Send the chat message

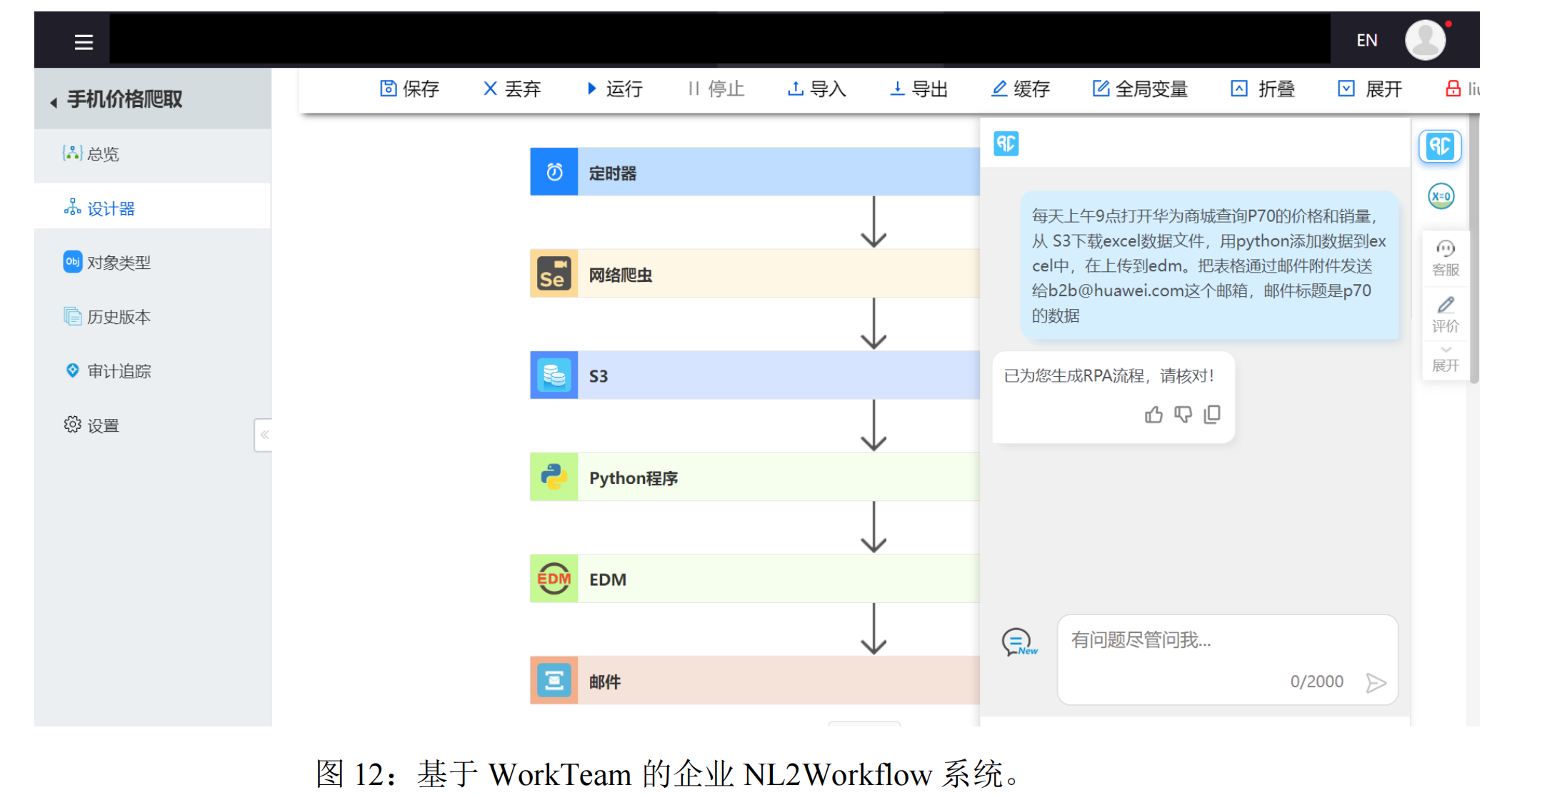(1376, 682)
